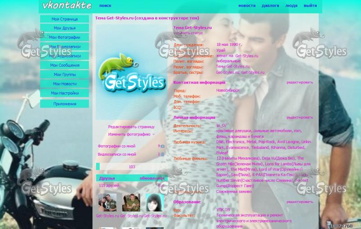The height and width of the screenshot is (229, 361).
Task: Click video icon beside video count
Action: click(x=162, y=154)
